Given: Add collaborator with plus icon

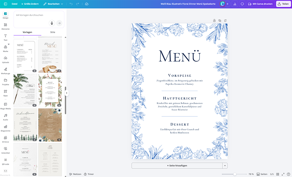Looking at the screenshot, I should coord(228,4).
